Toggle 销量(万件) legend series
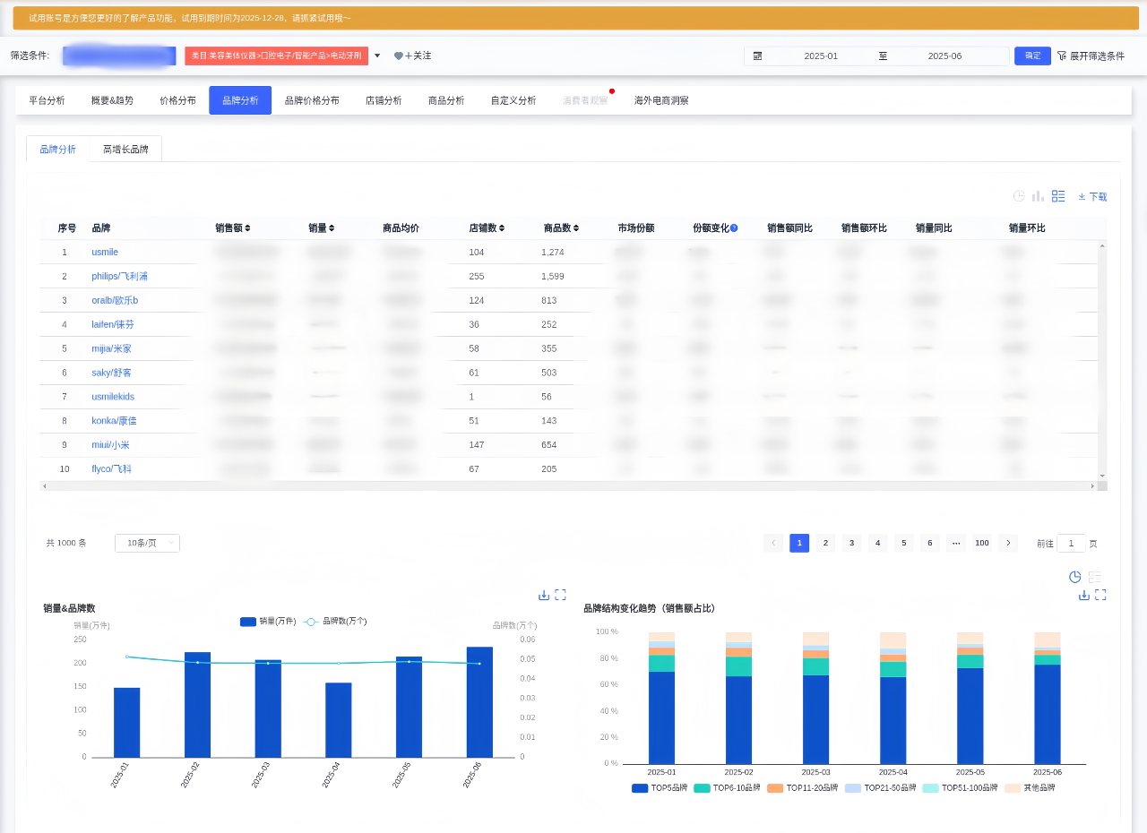This screenshot has width=1147, height=833. 268,622
